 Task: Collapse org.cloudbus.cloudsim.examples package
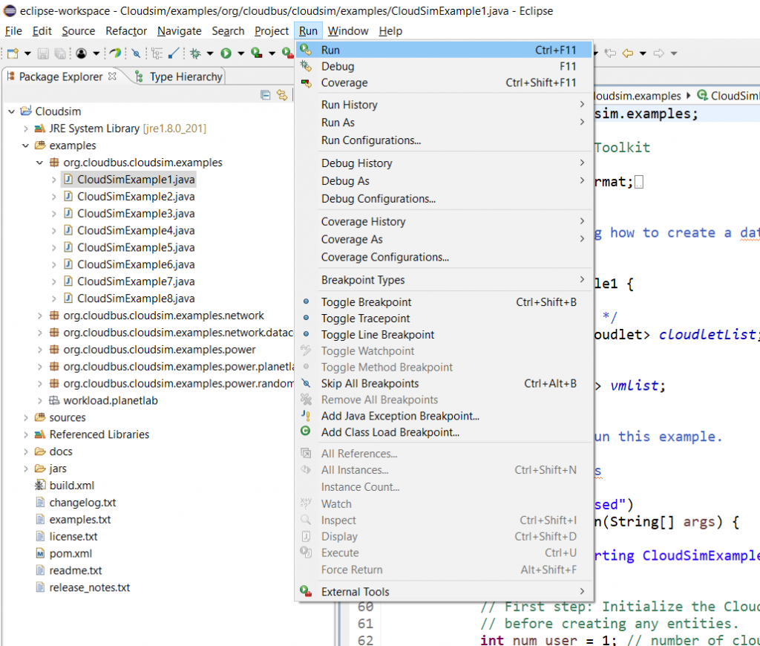[x=40, y=163]
